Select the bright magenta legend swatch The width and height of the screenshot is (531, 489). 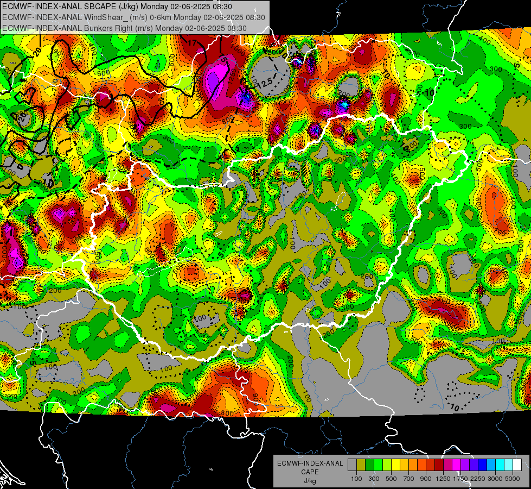click(x=457, y=465)
